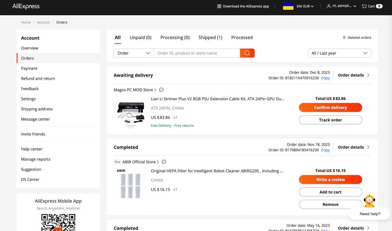Open Feedback in Account sidebar
The width and height of the screenshot is (392, 231).
(30, 89)
